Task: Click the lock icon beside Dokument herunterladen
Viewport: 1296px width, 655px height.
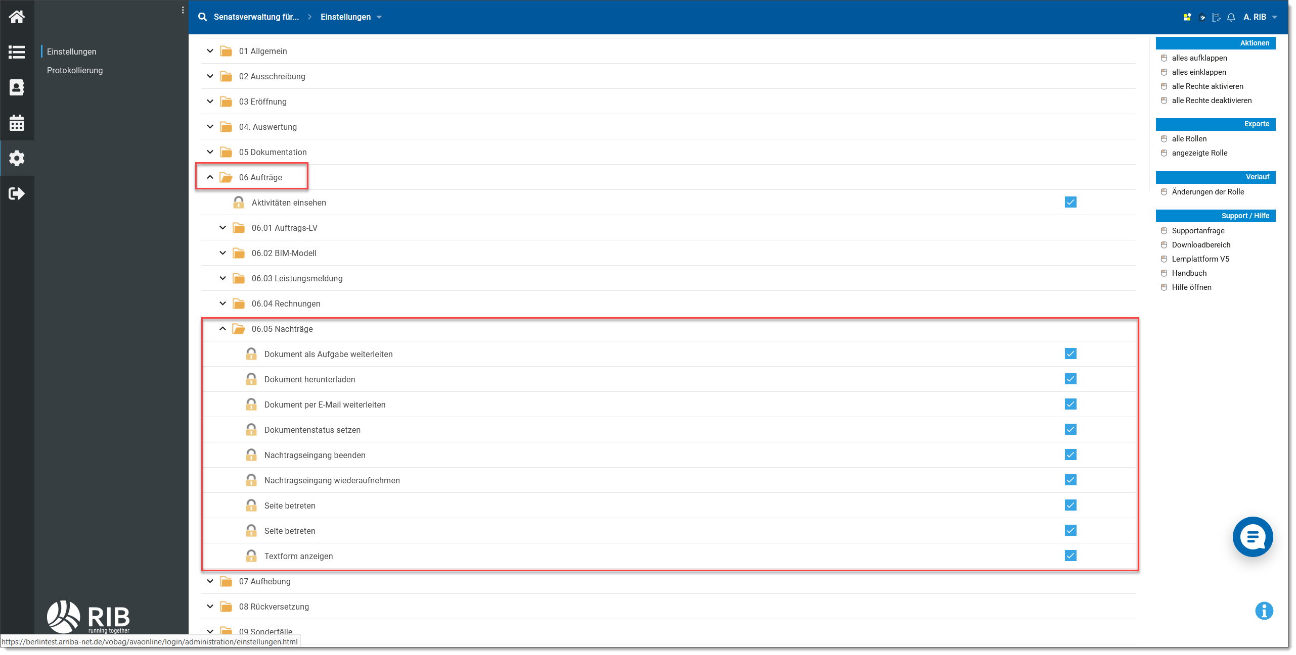Action: click(x=251, y=379)
